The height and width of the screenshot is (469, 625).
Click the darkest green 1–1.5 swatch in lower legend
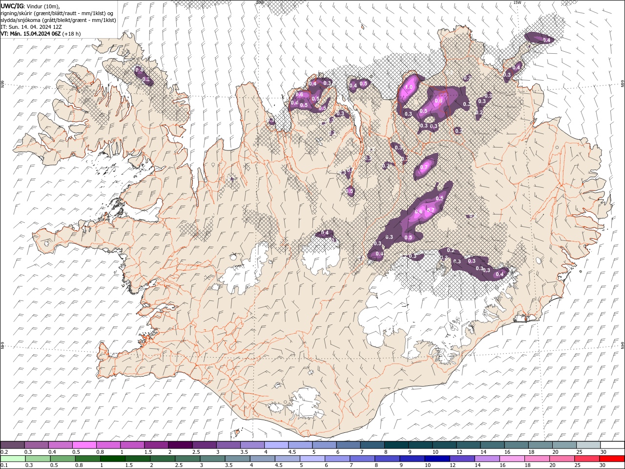click(x=112, y=459)
